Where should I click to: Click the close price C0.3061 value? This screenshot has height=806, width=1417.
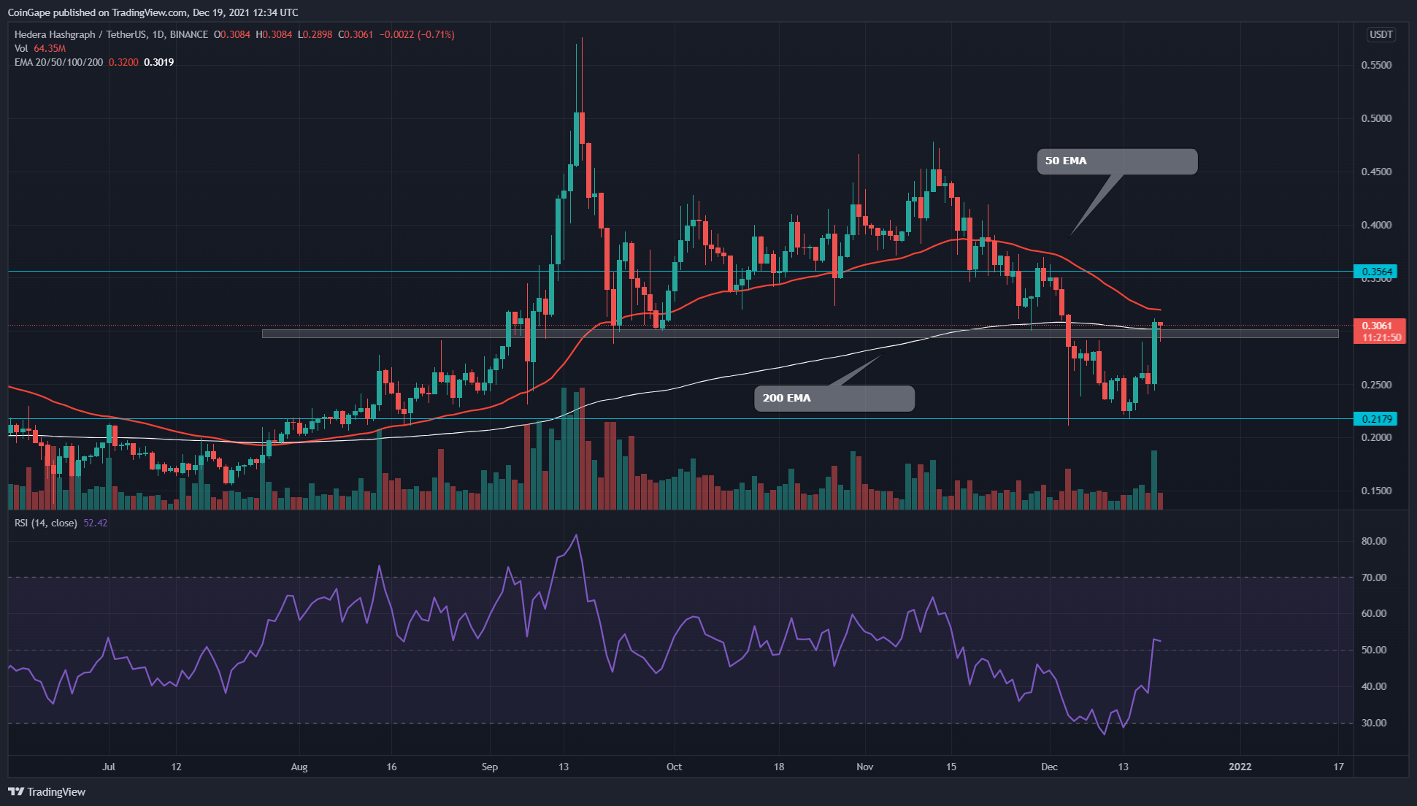coord(356,34)
